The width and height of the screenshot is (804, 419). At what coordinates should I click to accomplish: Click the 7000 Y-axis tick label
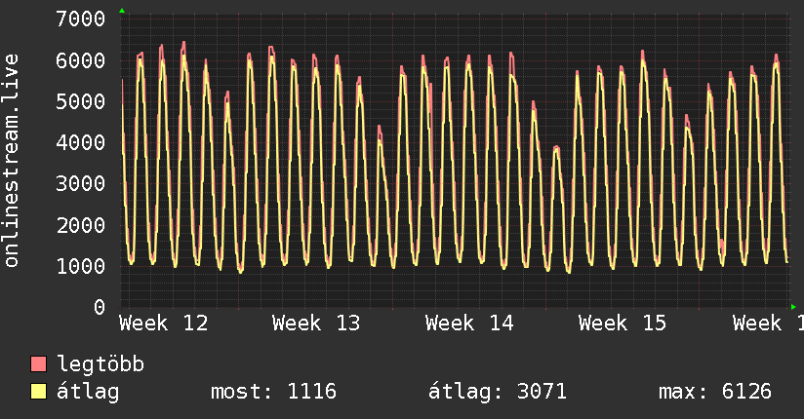80,19
